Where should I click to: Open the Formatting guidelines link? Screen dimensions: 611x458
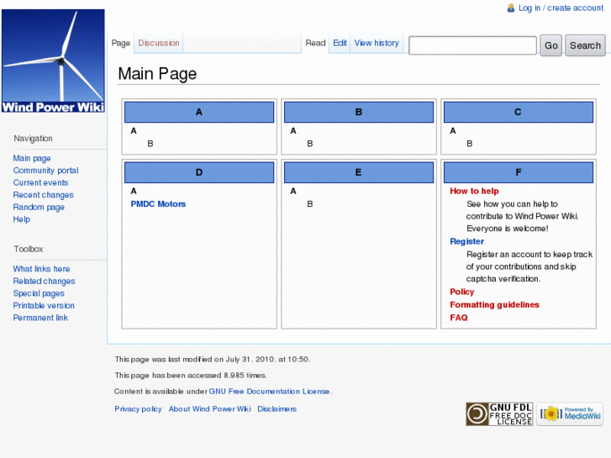[494, 304]
